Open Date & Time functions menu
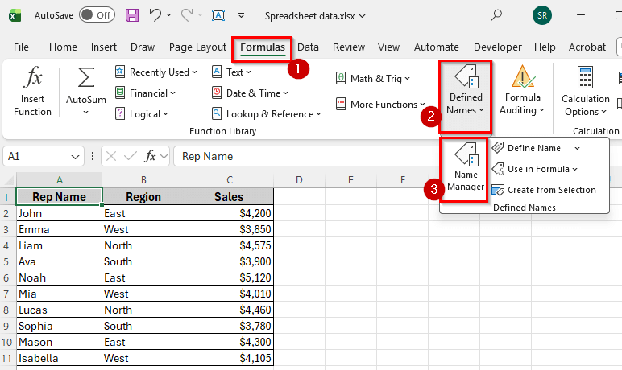622x370 pixels. click(250, 93)
